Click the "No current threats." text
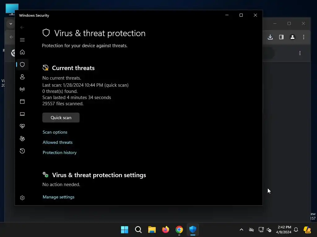Screen dimensions: 317x237 (62, 78)
